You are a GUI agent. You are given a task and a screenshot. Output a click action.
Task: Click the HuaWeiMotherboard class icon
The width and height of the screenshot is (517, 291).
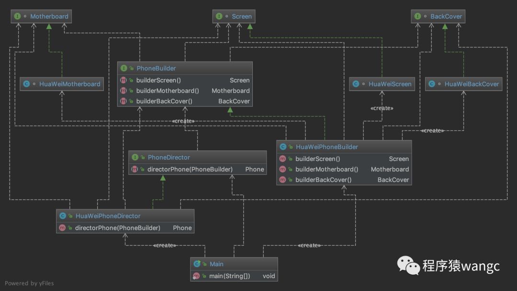click(x=26, y=84)
